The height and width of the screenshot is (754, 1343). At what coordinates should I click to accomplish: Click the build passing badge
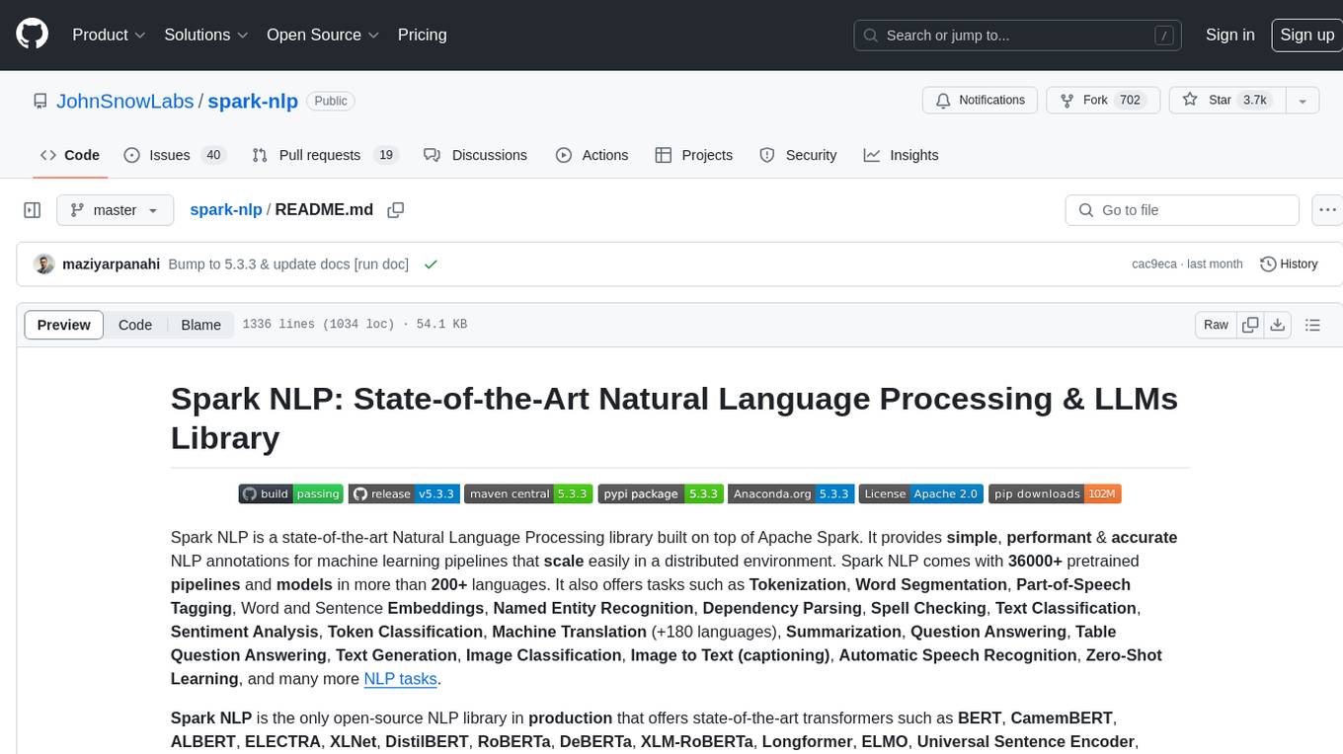tap(290, 493)
